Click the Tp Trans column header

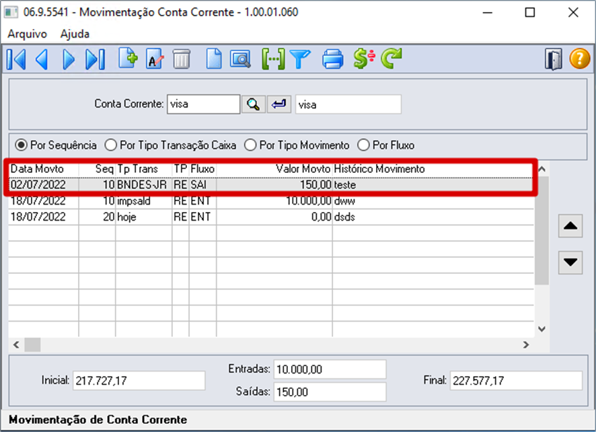144,169
